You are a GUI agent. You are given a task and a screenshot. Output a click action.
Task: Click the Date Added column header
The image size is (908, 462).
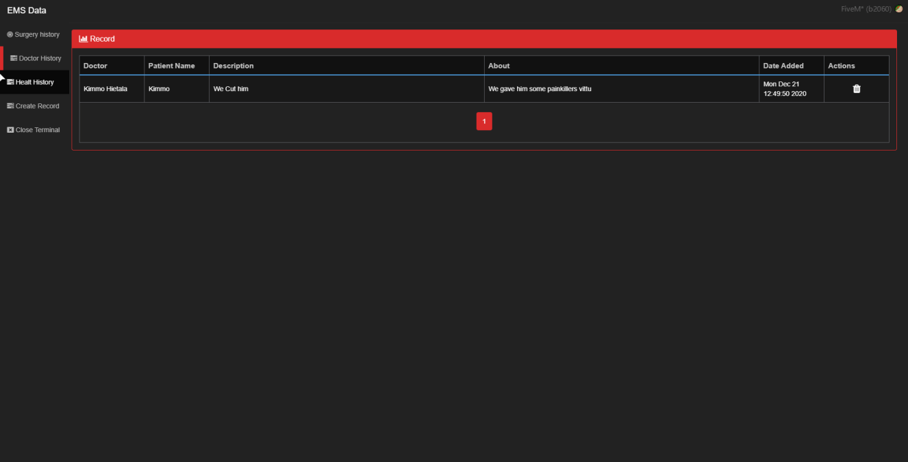[x=783, y=66]
